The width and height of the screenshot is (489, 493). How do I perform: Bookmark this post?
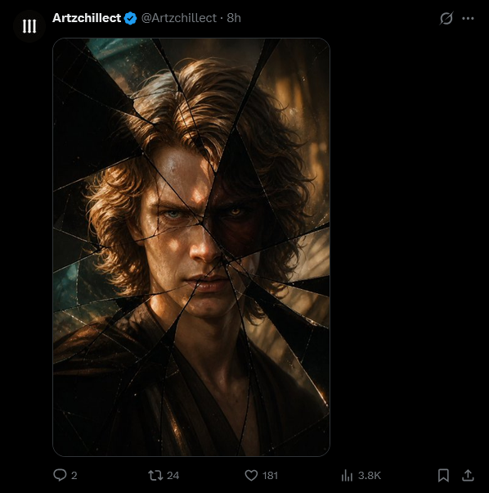(x=443, y=475)
